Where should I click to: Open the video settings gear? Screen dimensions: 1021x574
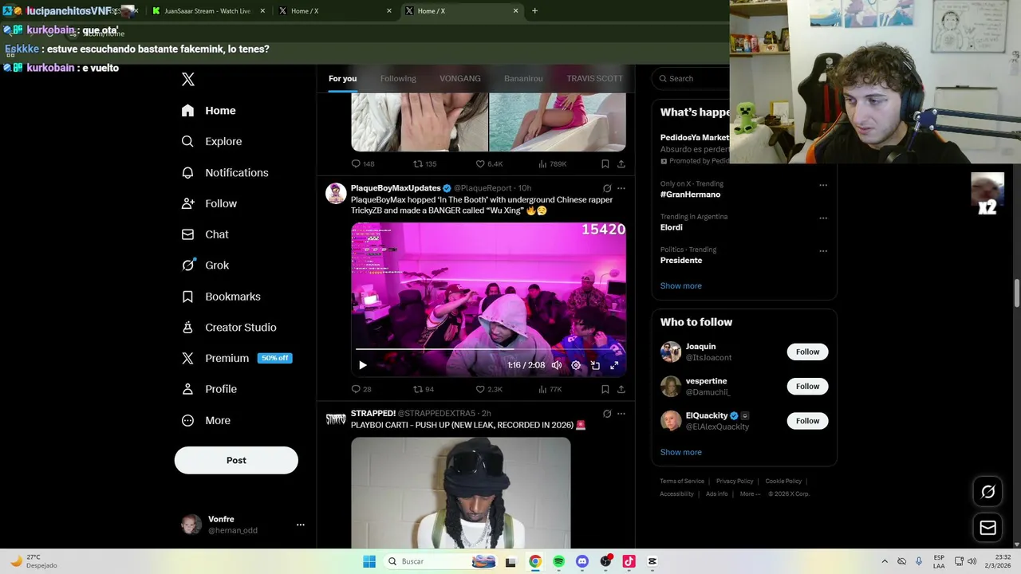point(576,365)
